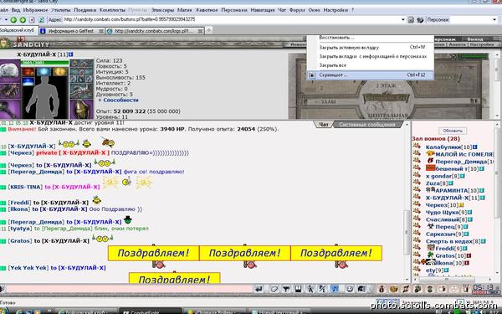Click the green Forward navigation arrow
502x314 pixels.
pyautogui.click(x=23, y=20)
